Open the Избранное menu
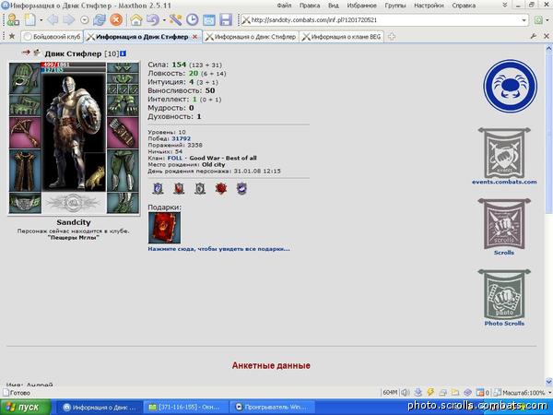The height and width of the screenshot is (415, 553). click(x=362, y=6)
